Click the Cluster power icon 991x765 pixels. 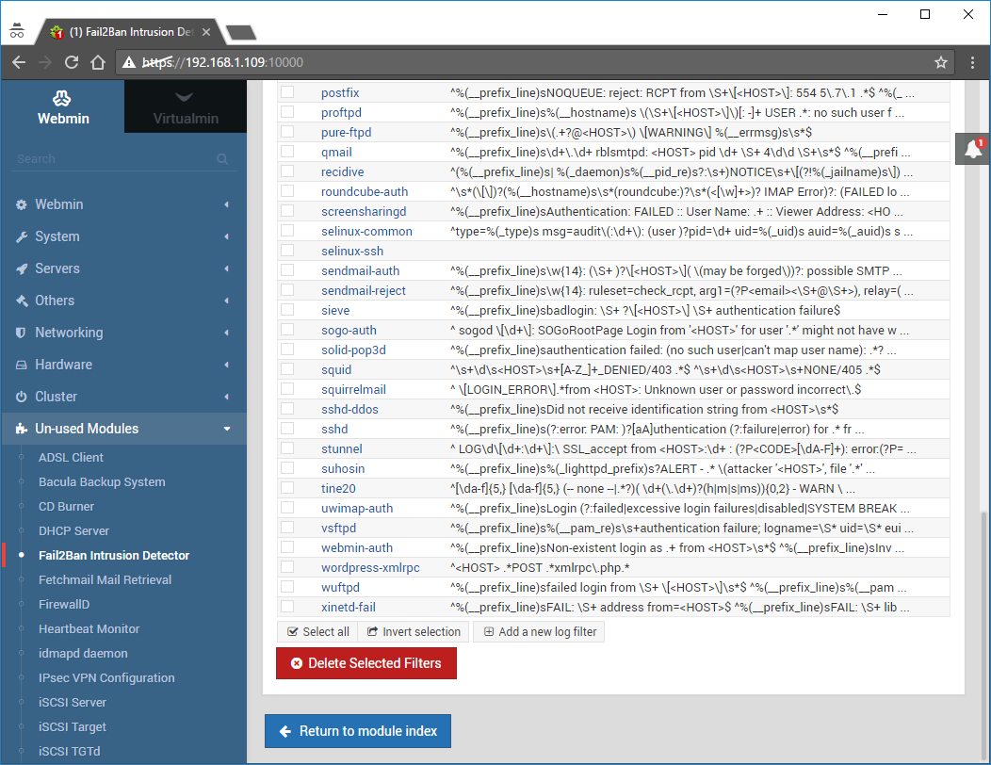pyautogui.click(x=22, y=397)
